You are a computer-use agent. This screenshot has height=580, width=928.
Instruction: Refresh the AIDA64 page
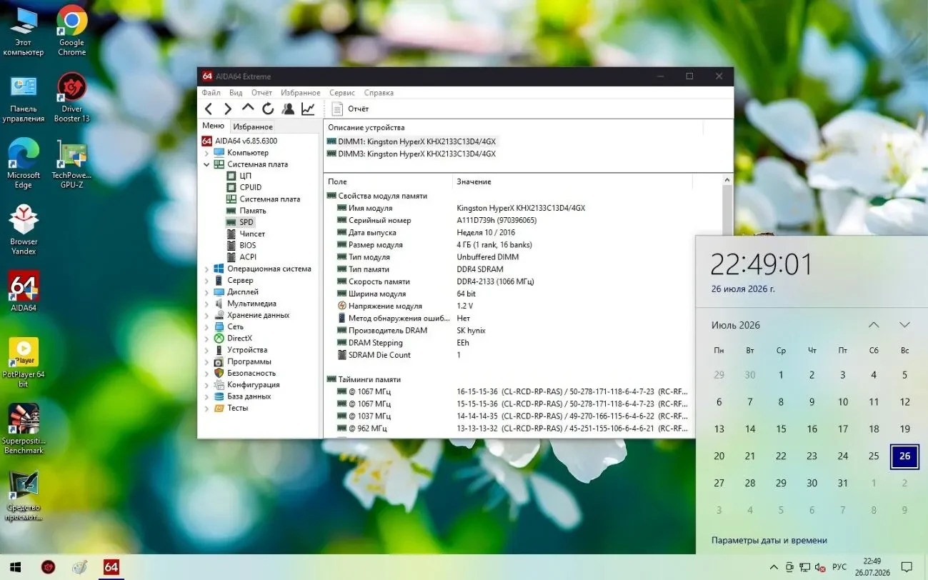268,109
